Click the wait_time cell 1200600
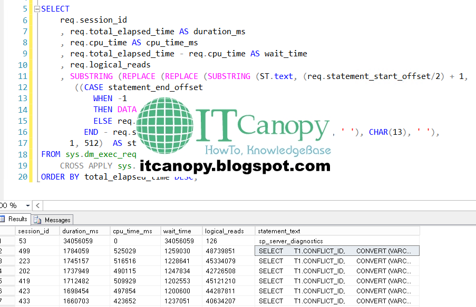476x307 pixels. tap(181, 291)
